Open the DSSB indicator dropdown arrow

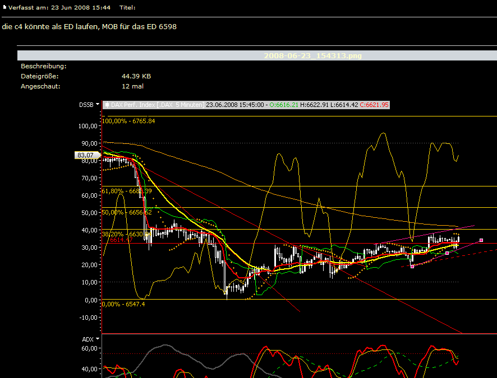98,104
